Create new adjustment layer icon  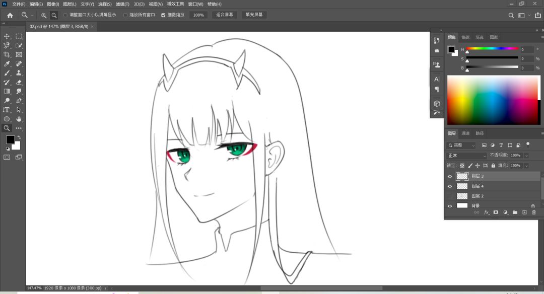506,212
